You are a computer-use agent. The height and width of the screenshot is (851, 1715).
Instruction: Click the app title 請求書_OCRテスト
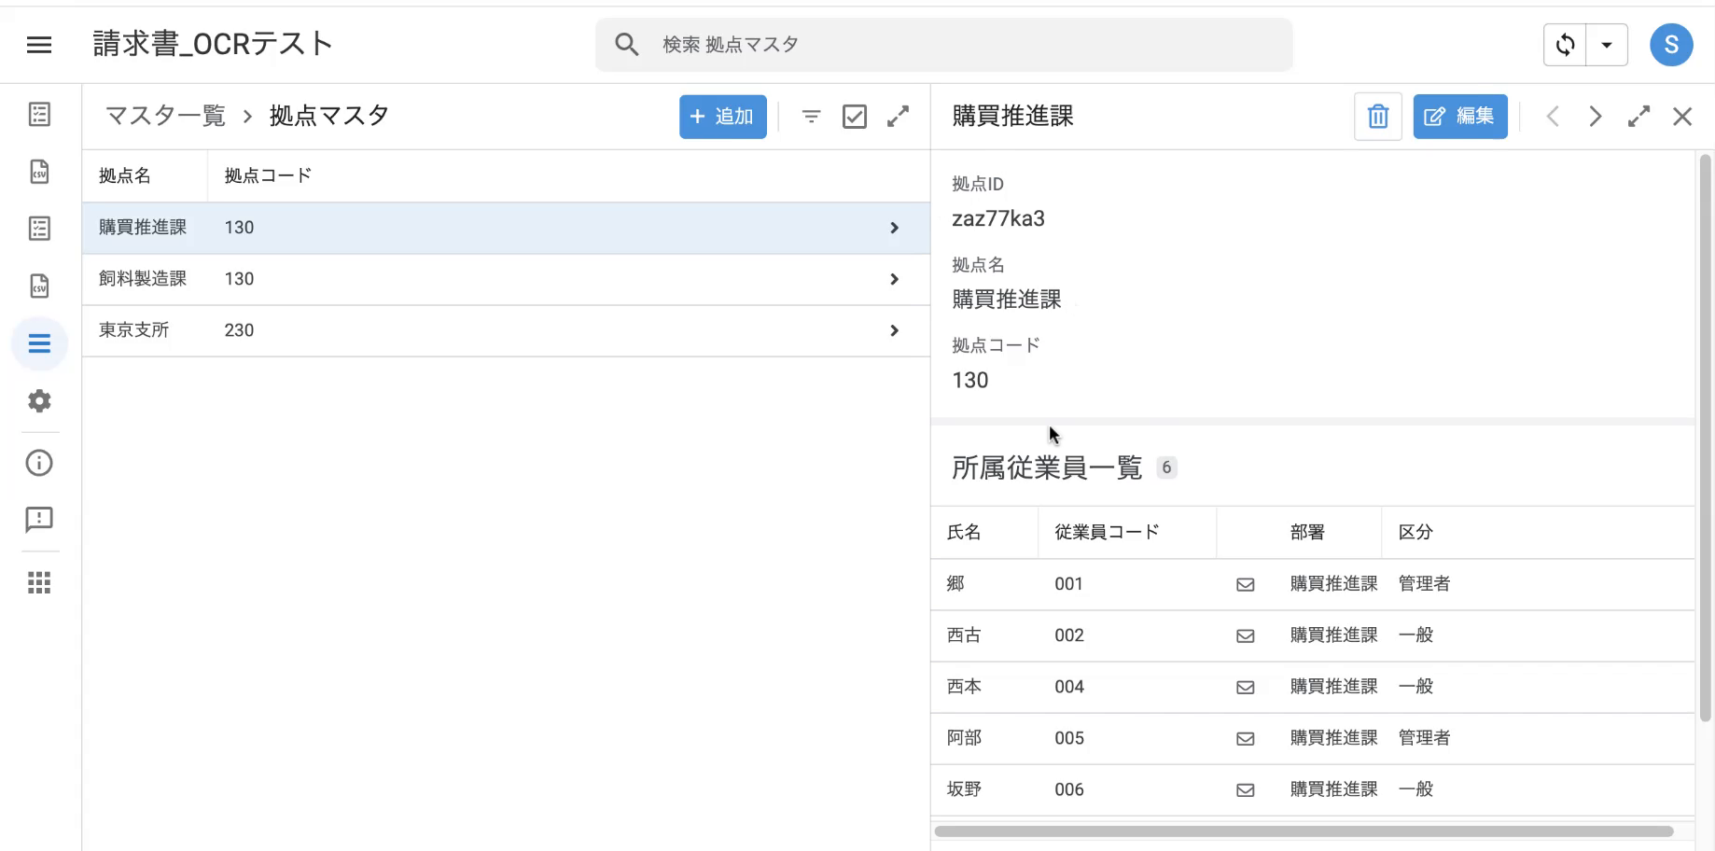(213, 44)
